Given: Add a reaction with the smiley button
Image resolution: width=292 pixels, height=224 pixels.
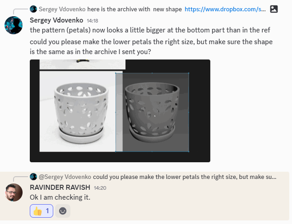Looking at the screenshot, I should [x=63, y=211].
